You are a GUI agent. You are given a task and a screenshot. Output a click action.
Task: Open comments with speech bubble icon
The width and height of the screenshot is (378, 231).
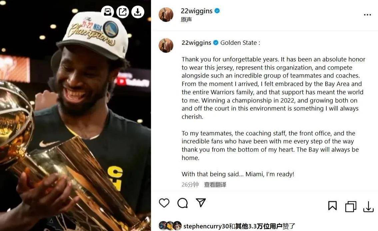coord(182,203)
